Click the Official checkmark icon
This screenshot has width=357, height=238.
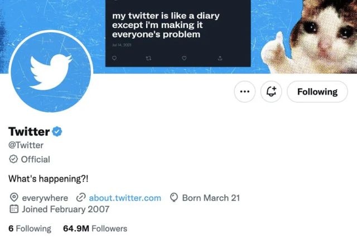[x=13, y=159]
